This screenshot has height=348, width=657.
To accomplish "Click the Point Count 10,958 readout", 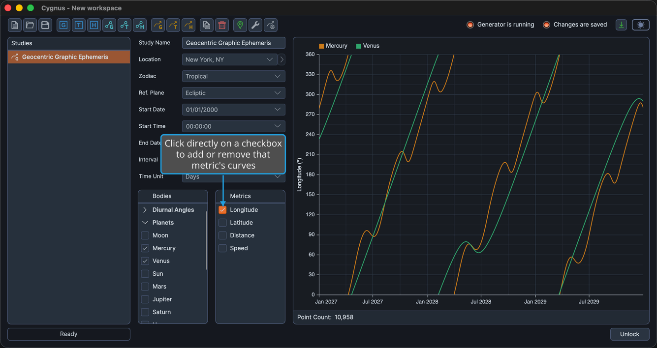I will 325,318.
